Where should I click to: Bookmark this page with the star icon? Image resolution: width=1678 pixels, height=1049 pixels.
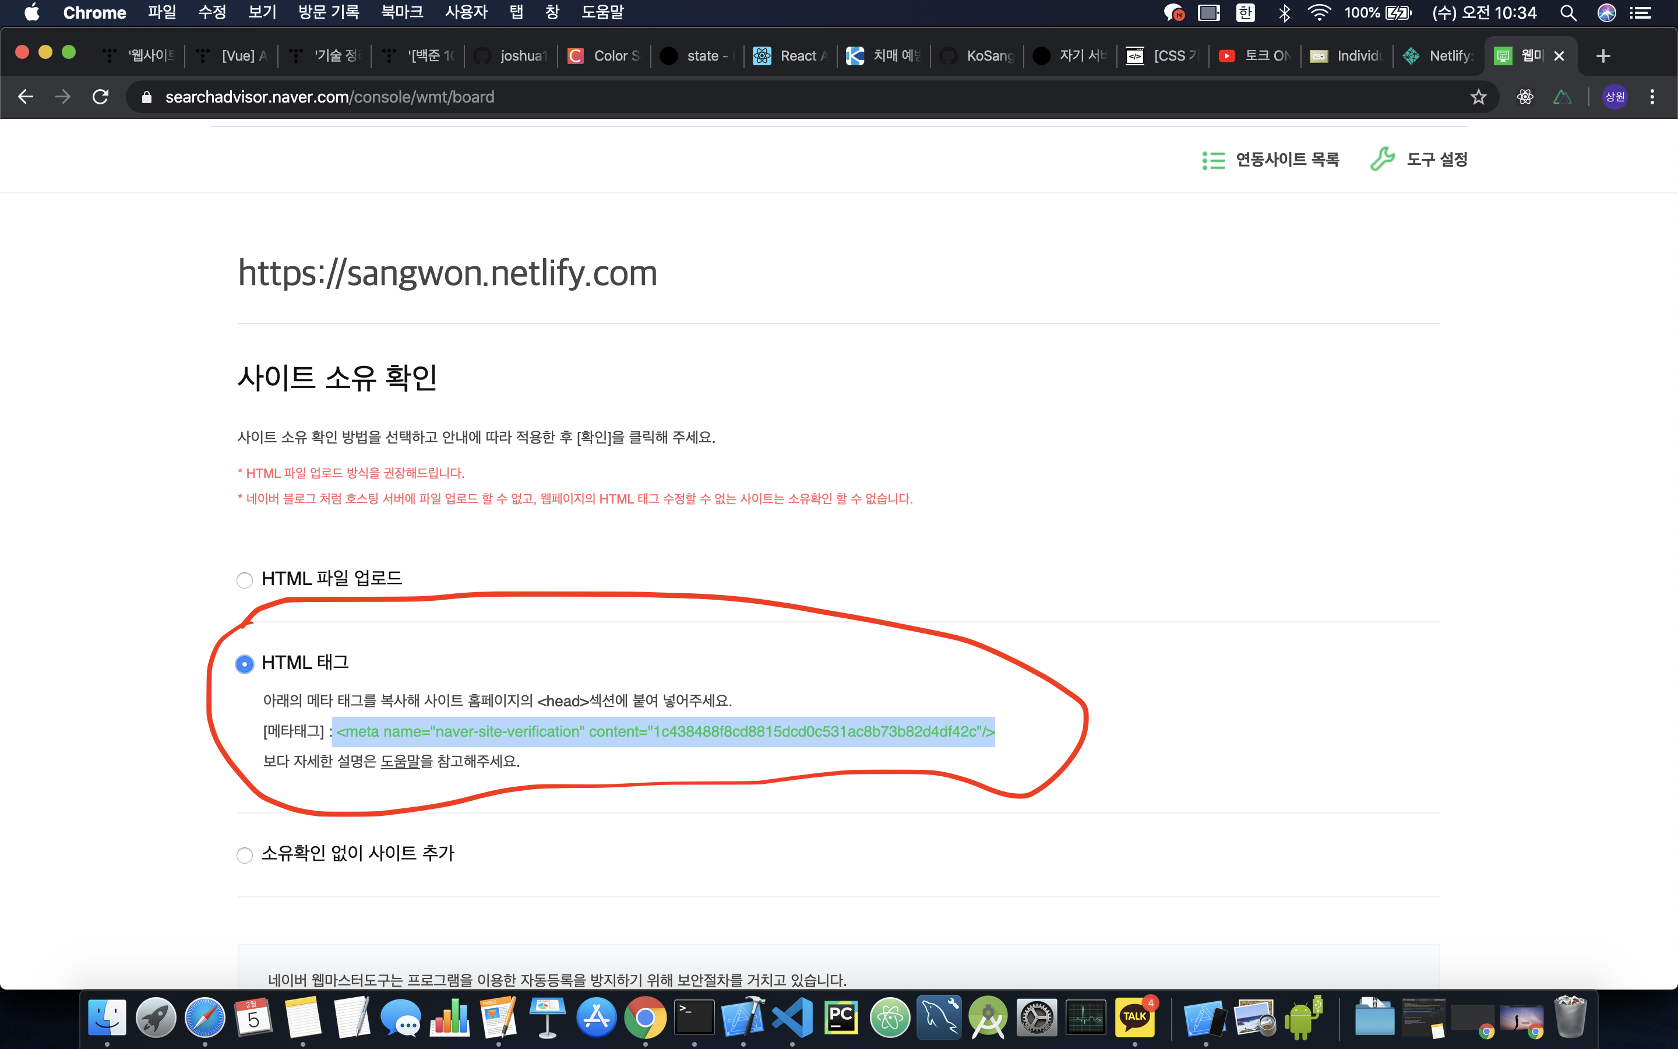tap(1478, 97)
